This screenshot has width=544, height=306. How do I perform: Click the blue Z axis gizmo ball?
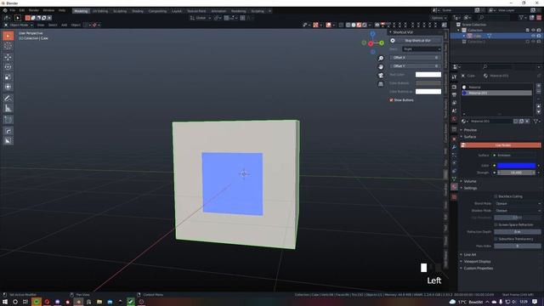click(372, 34)
